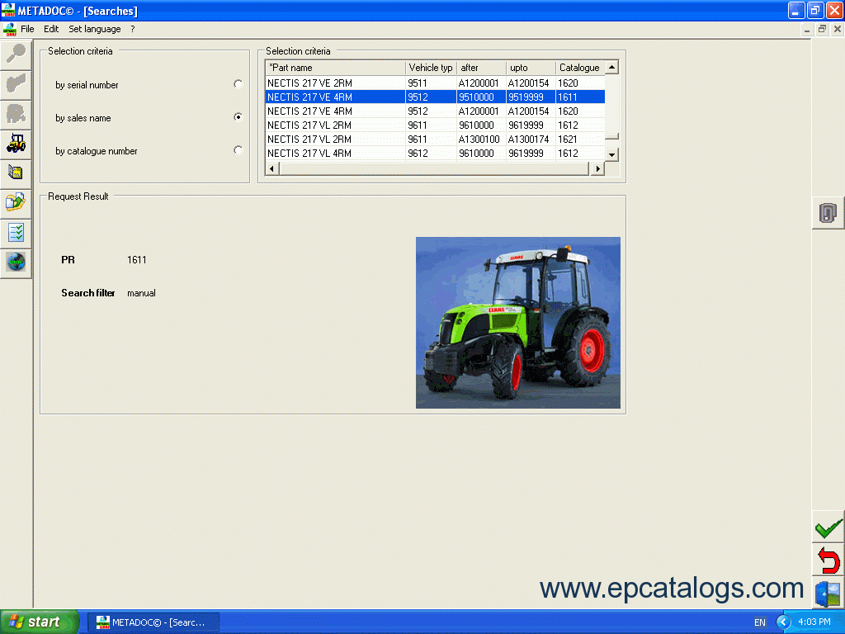
Task: Click the paperclip attachment button
Action: (828, 213)
